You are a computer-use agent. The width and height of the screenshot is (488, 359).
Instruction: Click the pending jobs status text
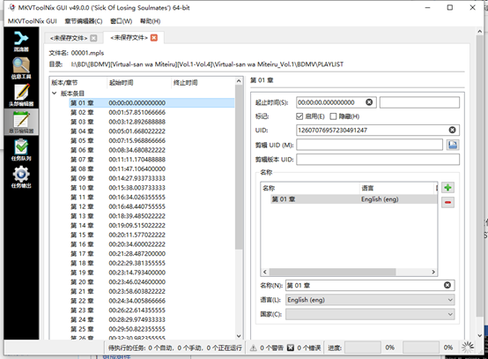(175, 348)
